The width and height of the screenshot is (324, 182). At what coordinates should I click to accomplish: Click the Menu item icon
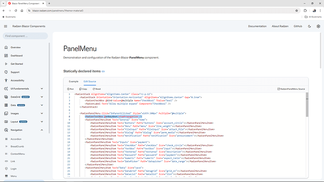6,176
